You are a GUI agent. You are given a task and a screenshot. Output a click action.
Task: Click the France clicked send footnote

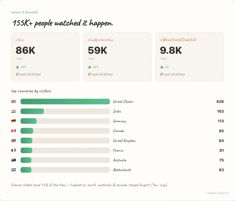(89, 185)
